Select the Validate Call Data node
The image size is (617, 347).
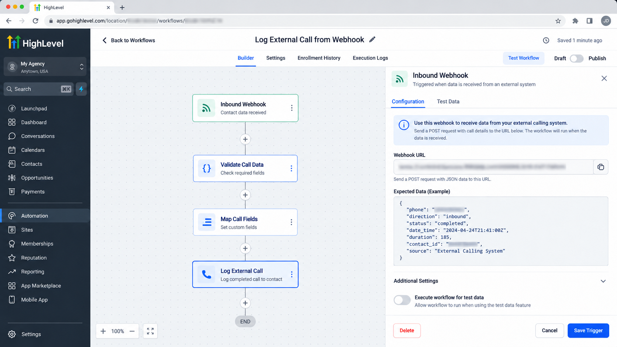click(245, 169)
